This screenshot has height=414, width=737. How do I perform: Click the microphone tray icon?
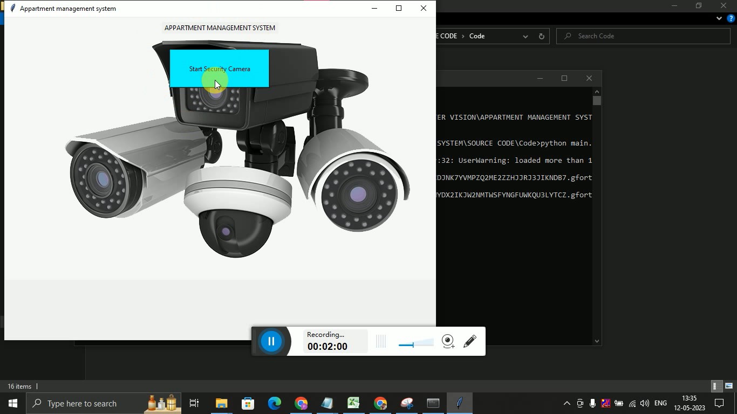[x=592, y=403]
